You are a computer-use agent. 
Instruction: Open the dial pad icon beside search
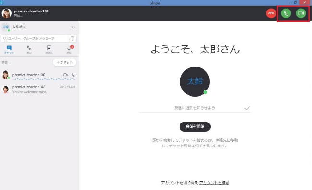[73, 38]
